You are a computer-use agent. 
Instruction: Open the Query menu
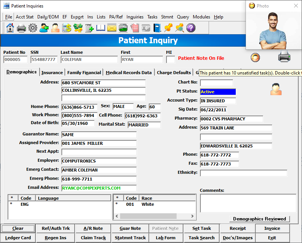point(183,17)
